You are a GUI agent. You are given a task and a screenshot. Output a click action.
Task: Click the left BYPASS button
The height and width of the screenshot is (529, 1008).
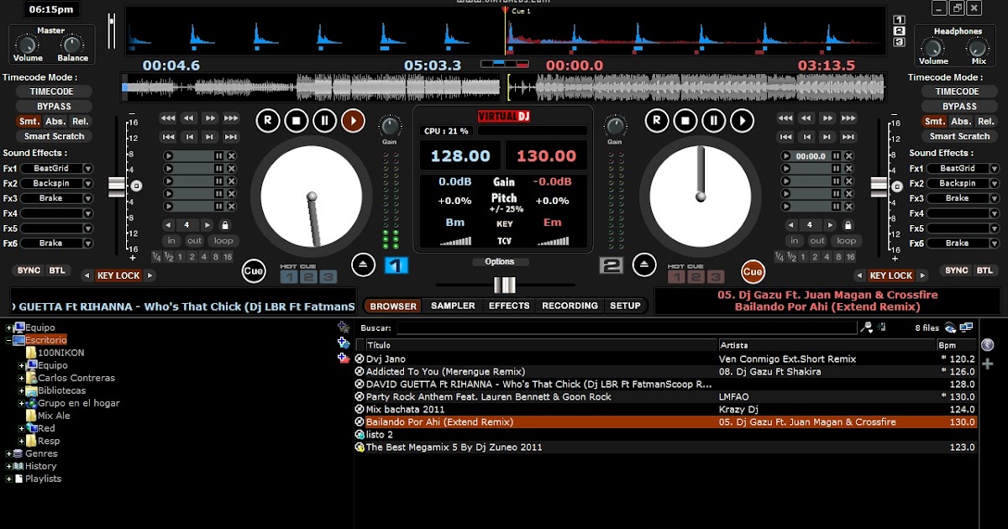click(55, 107)
